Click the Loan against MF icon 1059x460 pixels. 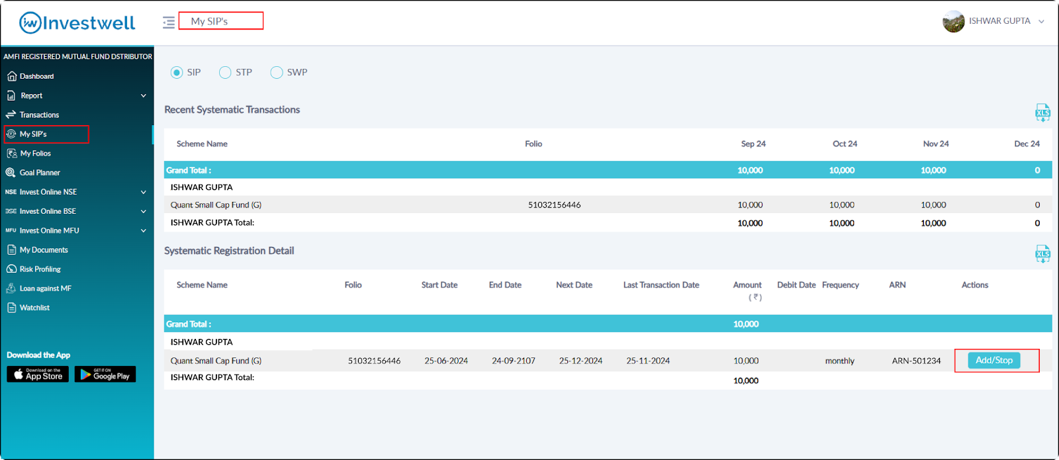tap(11, 288)
